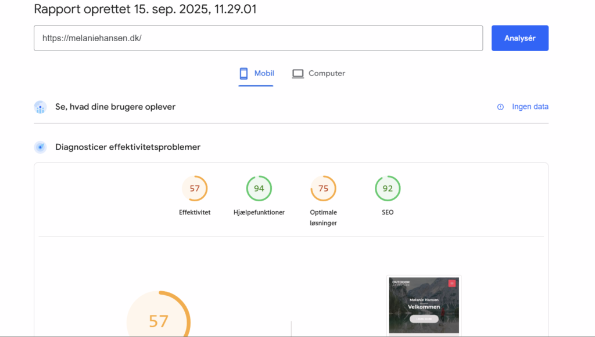Click the Optimale løsninger label
Image resolution: width=595 pixels, height=337 pixels.
click(323, 218)
